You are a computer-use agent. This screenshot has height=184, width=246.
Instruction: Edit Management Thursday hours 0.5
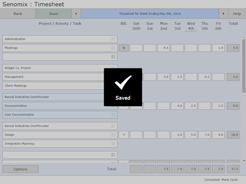[x=205, y=77]
